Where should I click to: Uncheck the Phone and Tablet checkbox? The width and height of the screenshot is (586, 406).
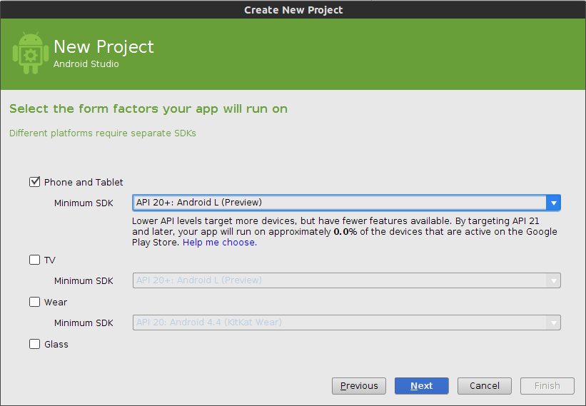[x=34, y=182]
